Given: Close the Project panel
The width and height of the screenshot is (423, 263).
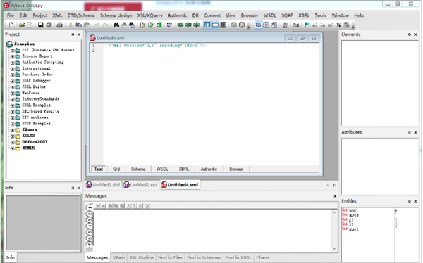Looking at the screenshot, I should (x=79, y=34).
